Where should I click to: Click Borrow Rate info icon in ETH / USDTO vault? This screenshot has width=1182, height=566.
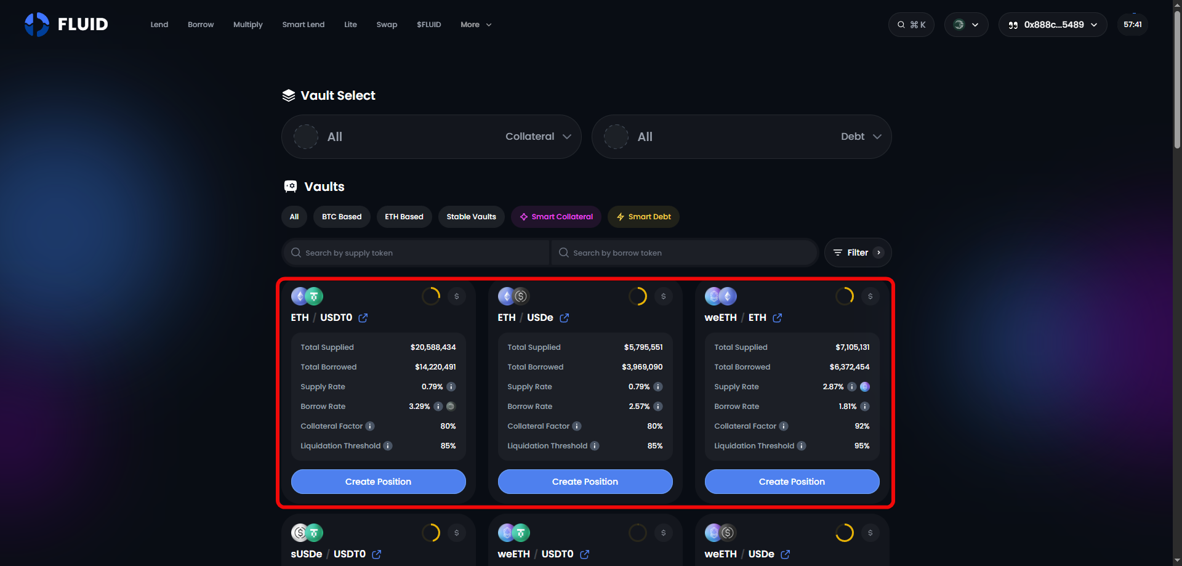[438, 406]
